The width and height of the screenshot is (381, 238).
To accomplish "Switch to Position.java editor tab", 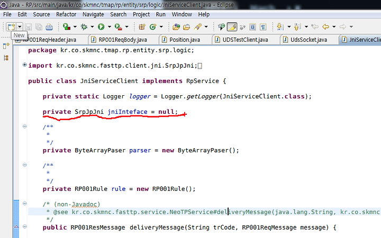I will (x=185, y=40).
